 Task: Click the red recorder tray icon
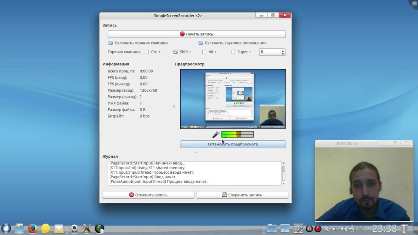pyautogui.click(x=318, y=229)
